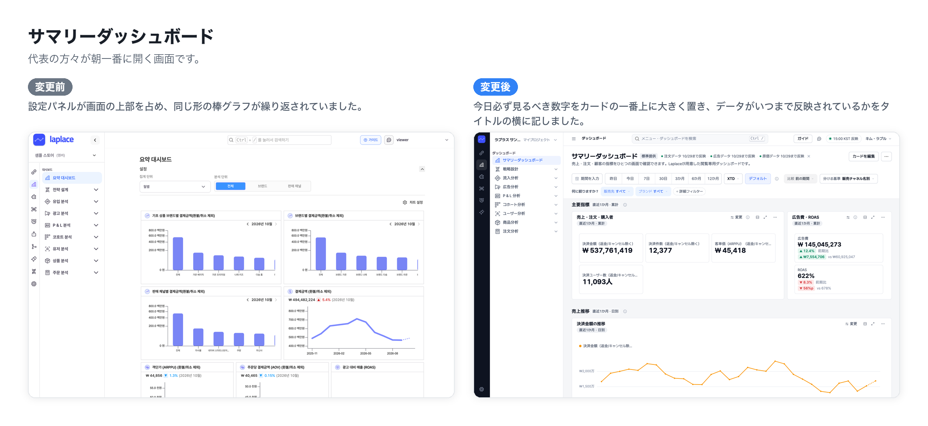
Task: Open the 広告分析 sidebar menu item
Action: (526, 187)
